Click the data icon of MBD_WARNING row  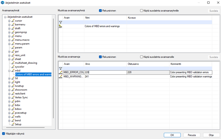tap(60, 77)
